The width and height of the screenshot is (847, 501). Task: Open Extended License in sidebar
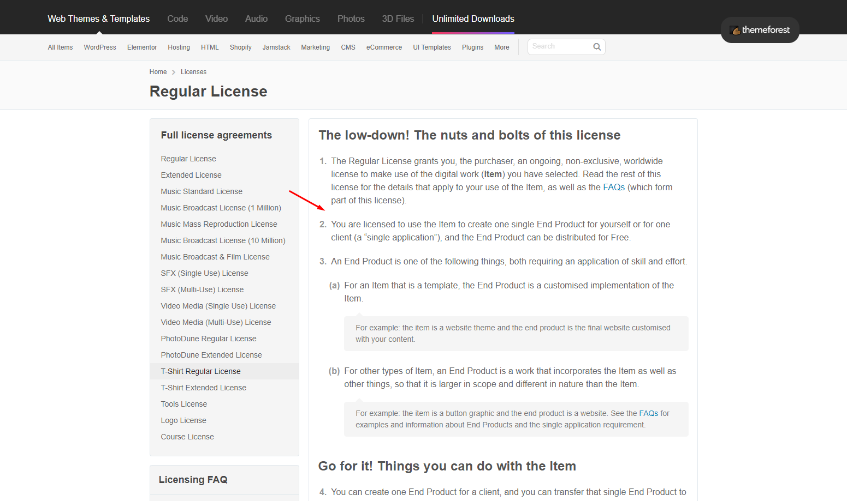(191, 175)
